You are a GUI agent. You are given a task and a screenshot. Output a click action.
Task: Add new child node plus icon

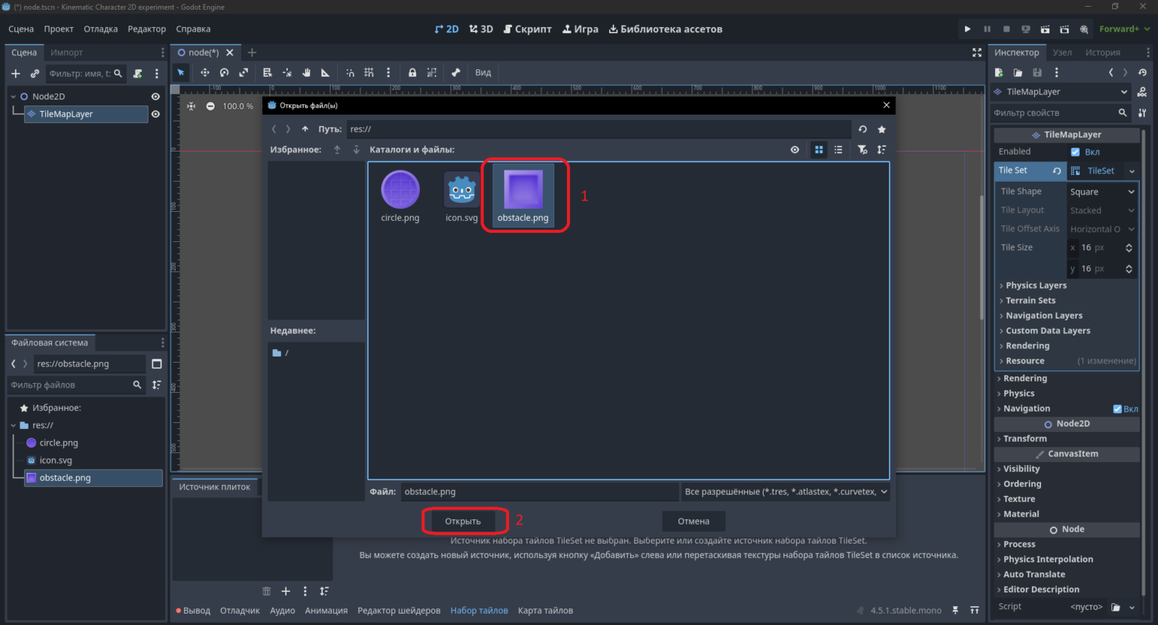click(x=16, y=74)
